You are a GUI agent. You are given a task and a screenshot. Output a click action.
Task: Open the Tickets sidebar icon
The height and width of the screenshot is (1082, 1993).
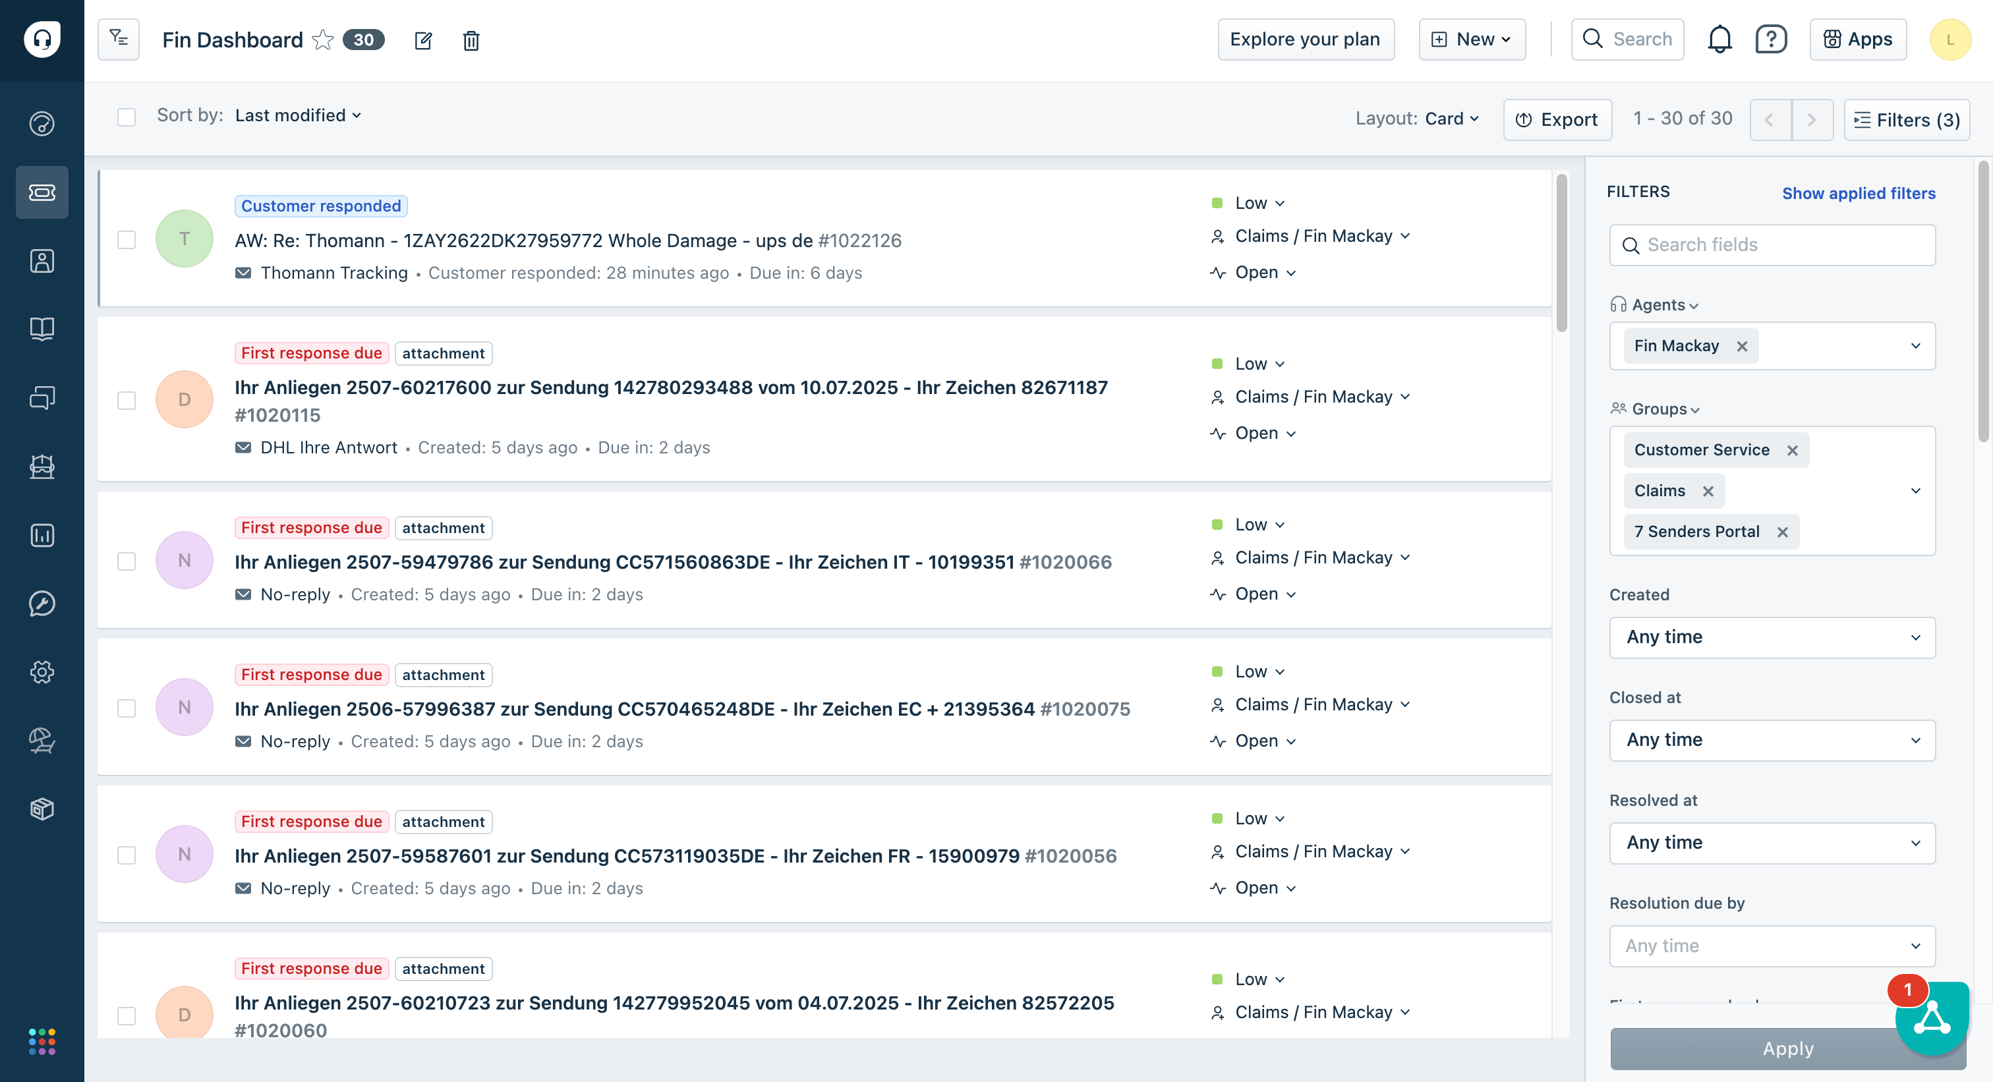tap(42, 192)
